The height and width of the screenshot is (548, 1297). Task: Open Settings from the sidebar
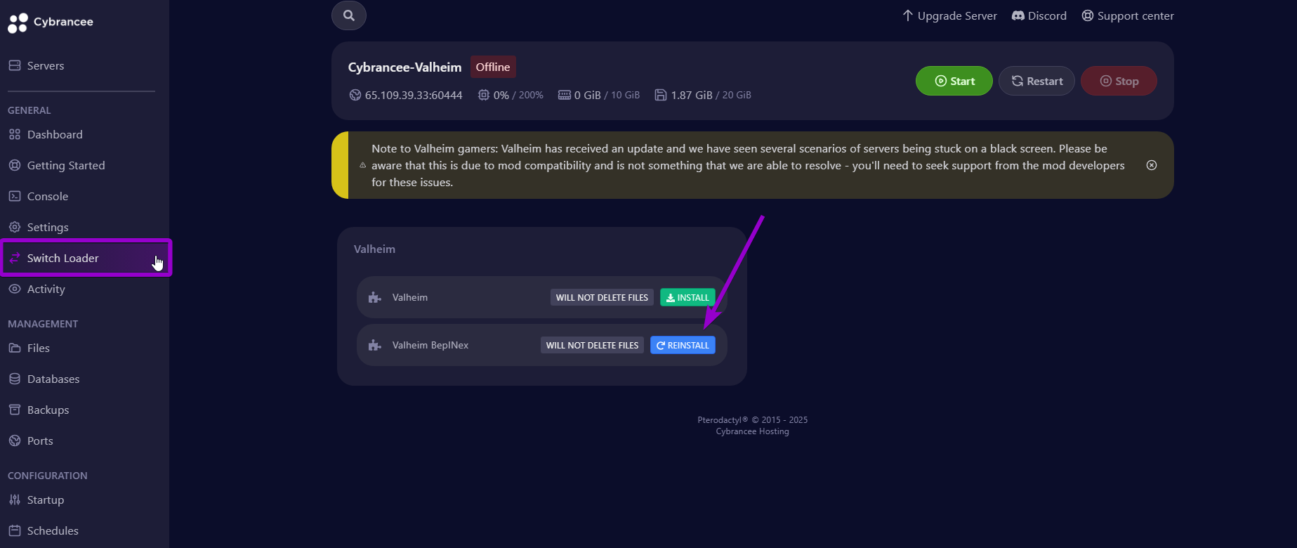coord(39,227)
